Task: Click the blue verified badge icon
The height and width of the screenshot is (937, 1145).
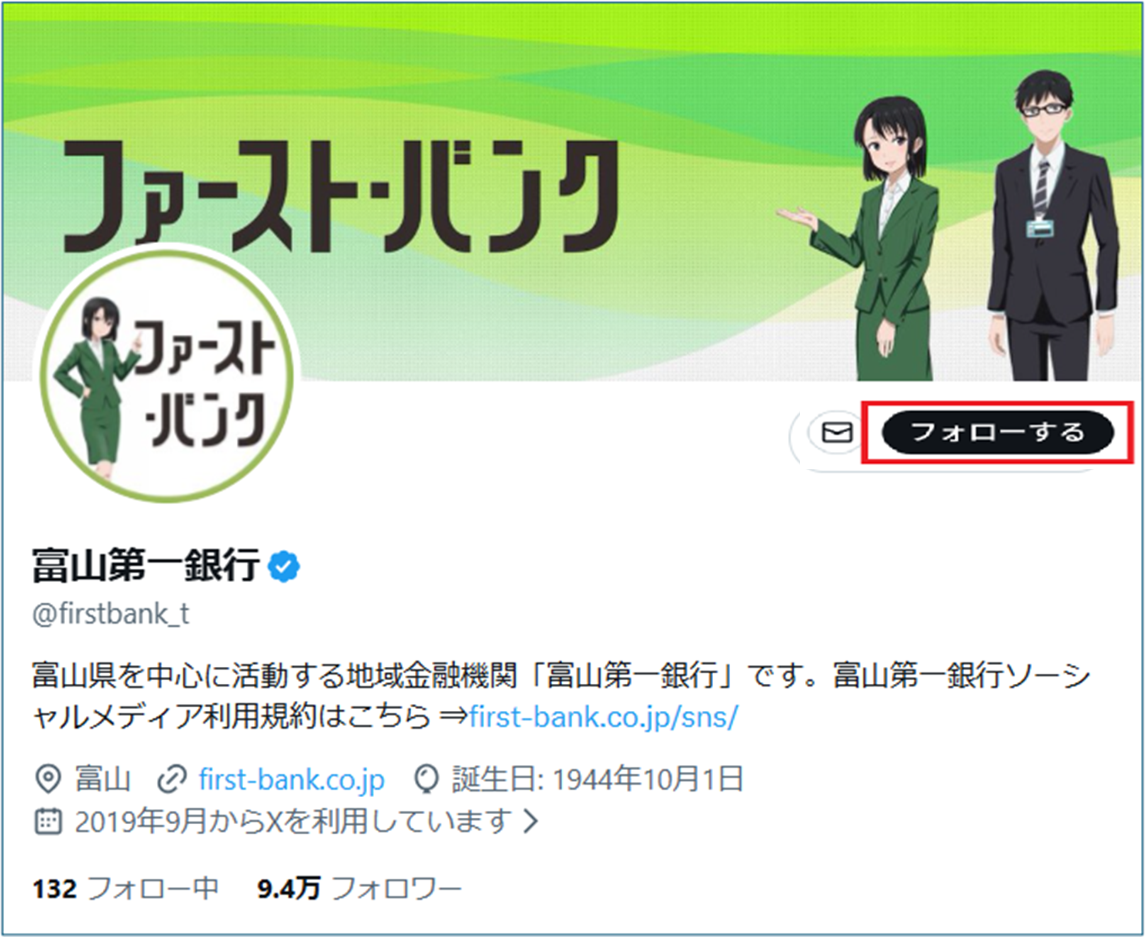Action: click(x=284, y=566)
